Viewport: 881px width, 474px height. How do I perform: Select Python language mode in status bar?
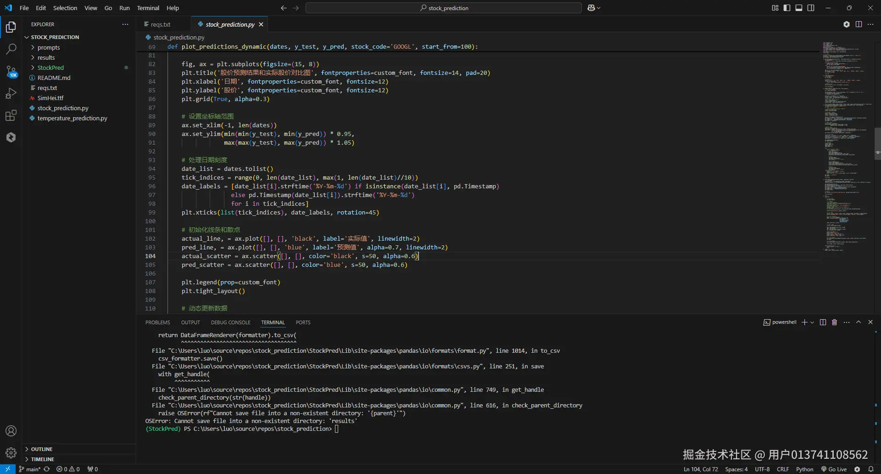tap(804, 469)
